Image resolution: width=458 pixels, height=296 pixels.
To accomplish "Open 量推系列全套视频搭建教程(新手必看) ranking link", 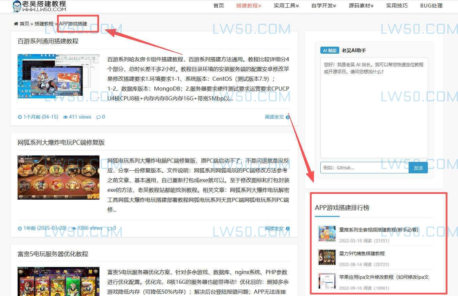I will (x=379, y=230).
